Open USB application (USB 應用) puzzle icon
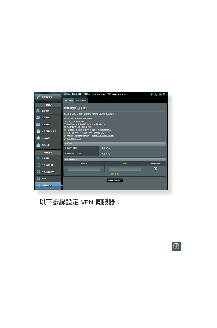This screenshot has width=217, height=328. [x=38, y=138]
